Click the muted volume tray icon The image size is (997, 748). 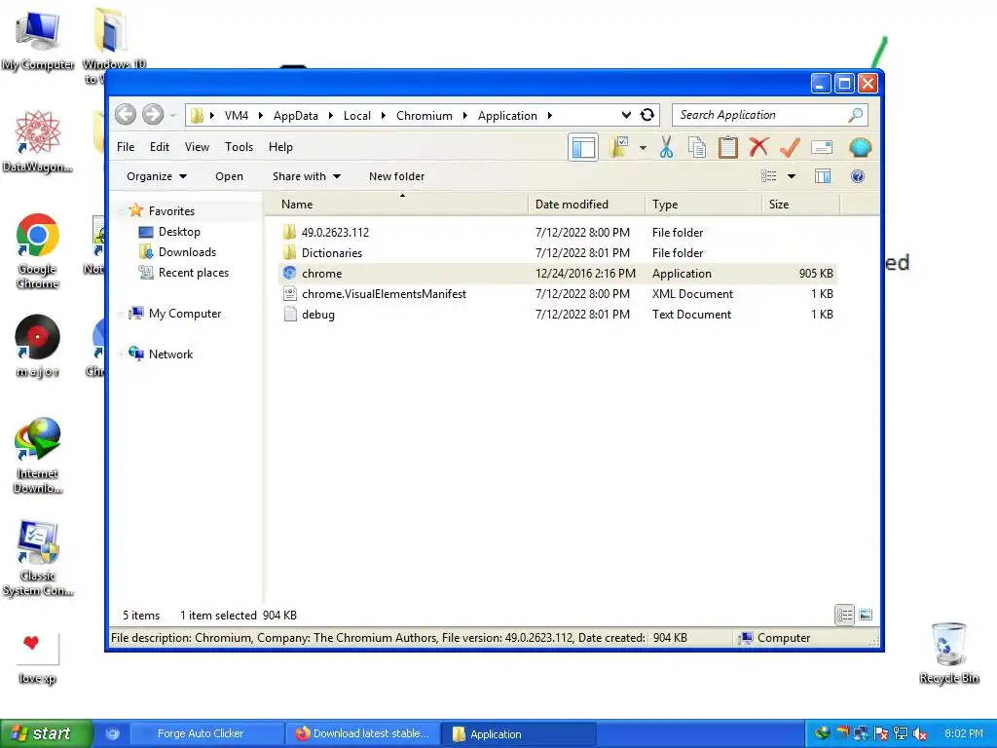919,734
